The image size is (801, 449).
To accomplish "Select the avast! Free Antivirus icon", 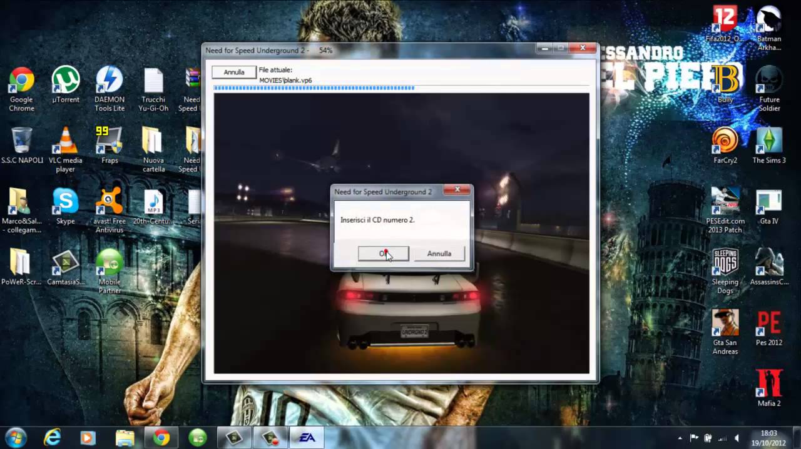I will [110, 211].
